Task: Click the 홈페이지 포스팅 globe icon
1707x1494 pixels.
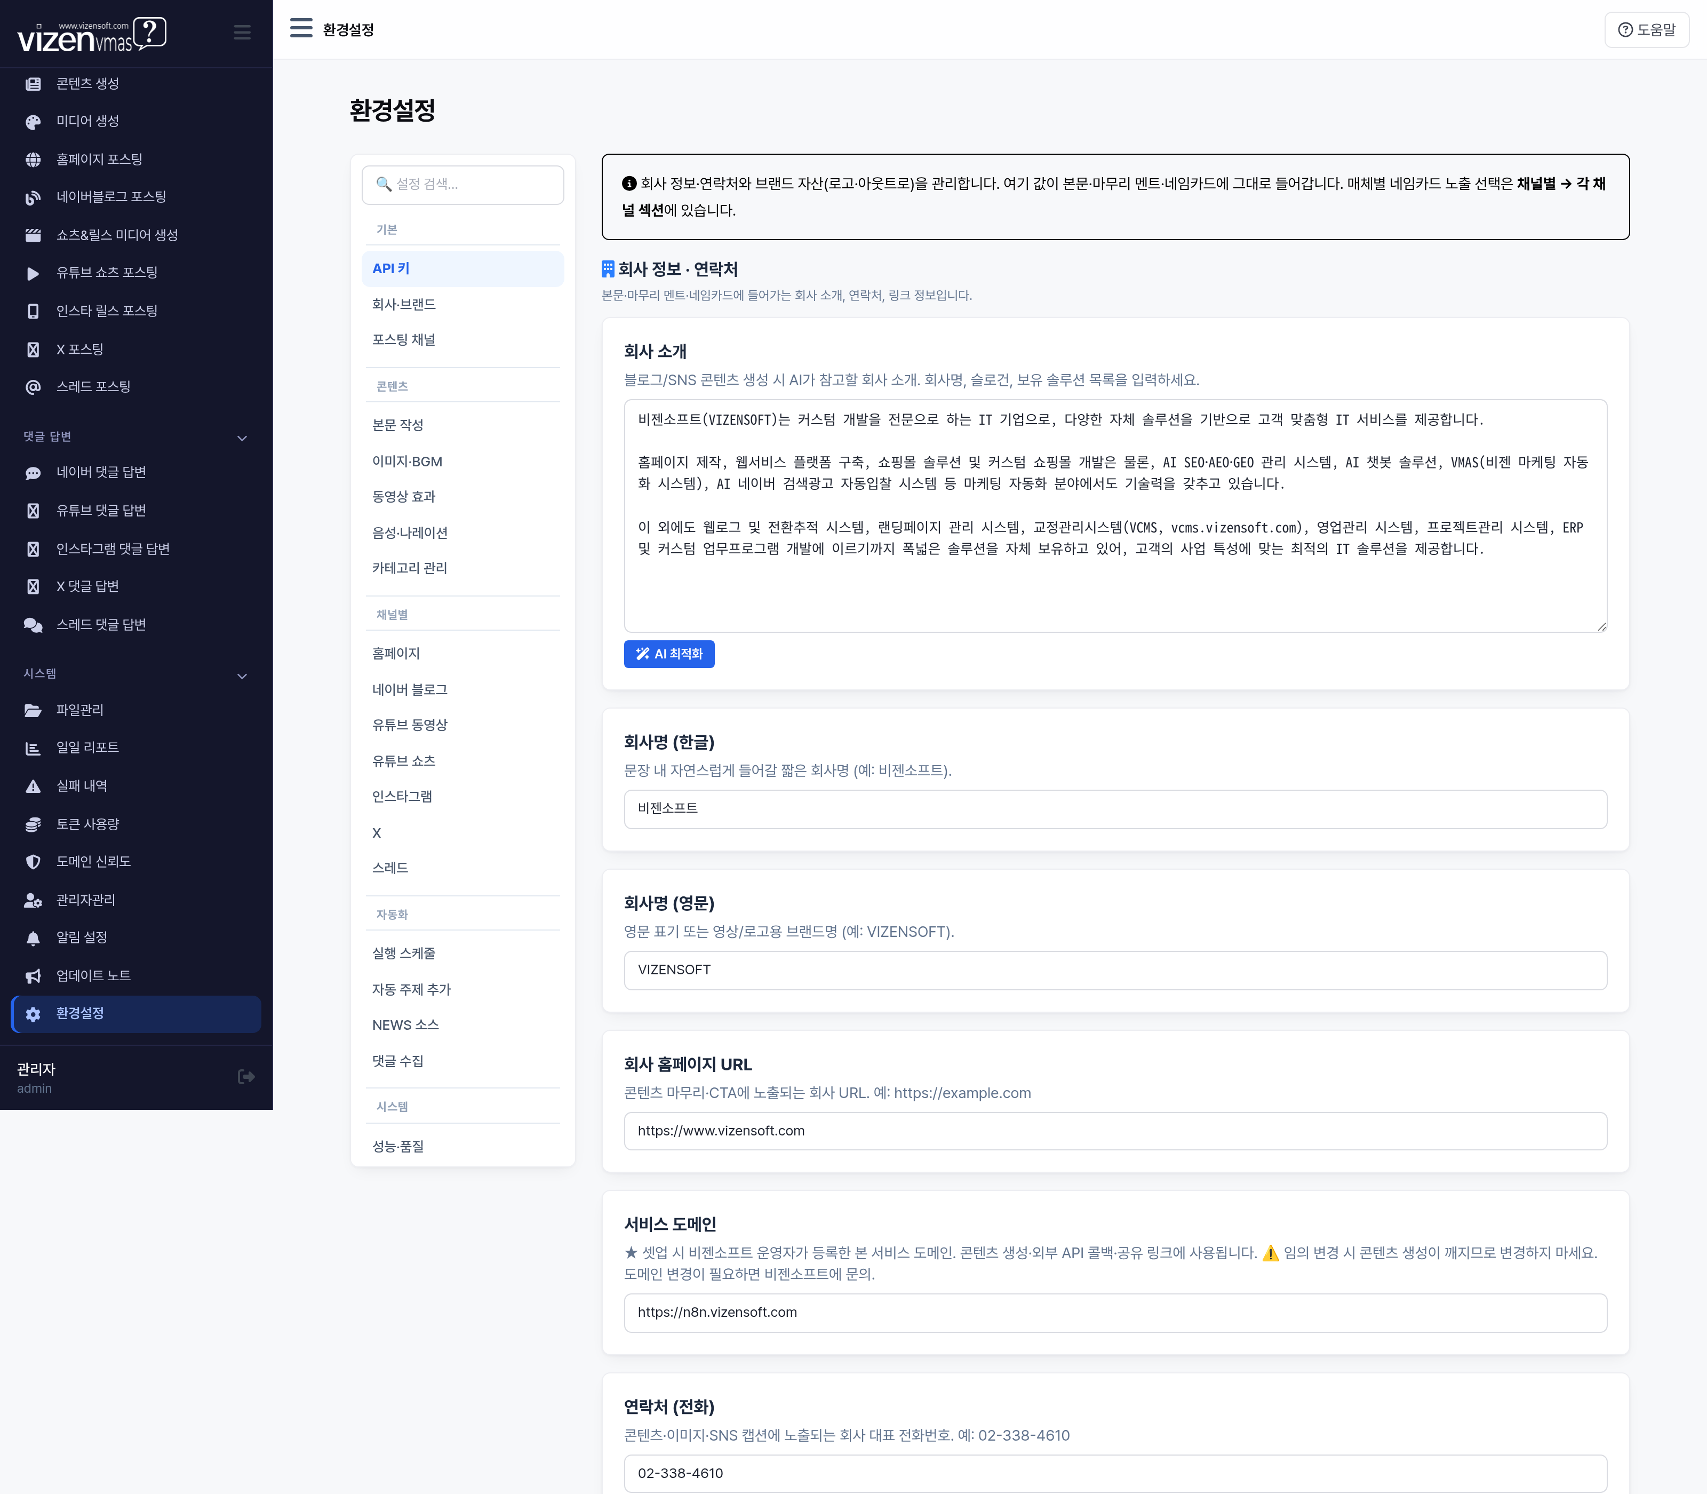Action: (x=33, y=159)
